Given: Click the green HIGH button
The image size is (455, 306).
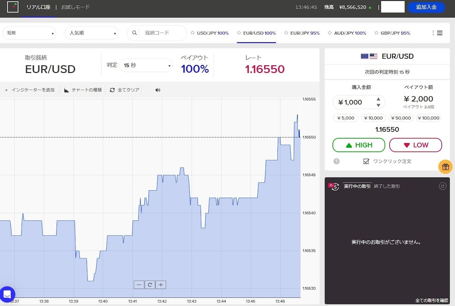Looking at the screenshot, I should (359, 145).
